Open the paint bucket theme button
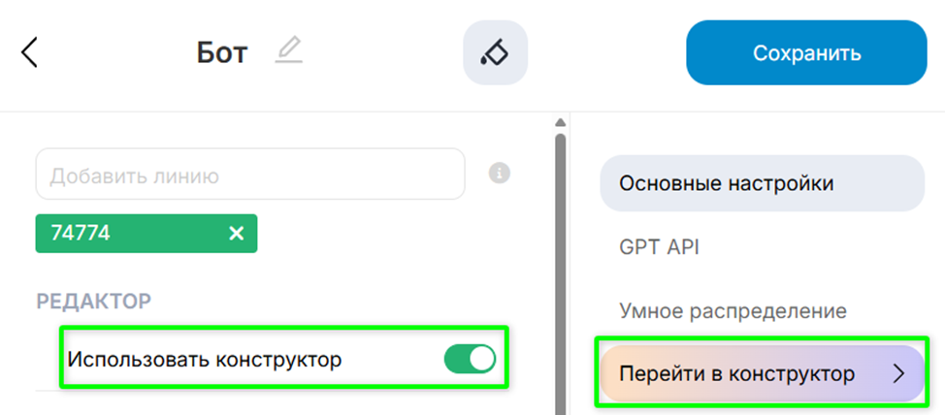Viewport: 945px width, 415px height. tap(495, 52)
